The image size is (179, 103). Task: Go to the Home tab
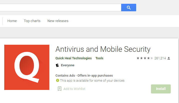click(12, 21)
